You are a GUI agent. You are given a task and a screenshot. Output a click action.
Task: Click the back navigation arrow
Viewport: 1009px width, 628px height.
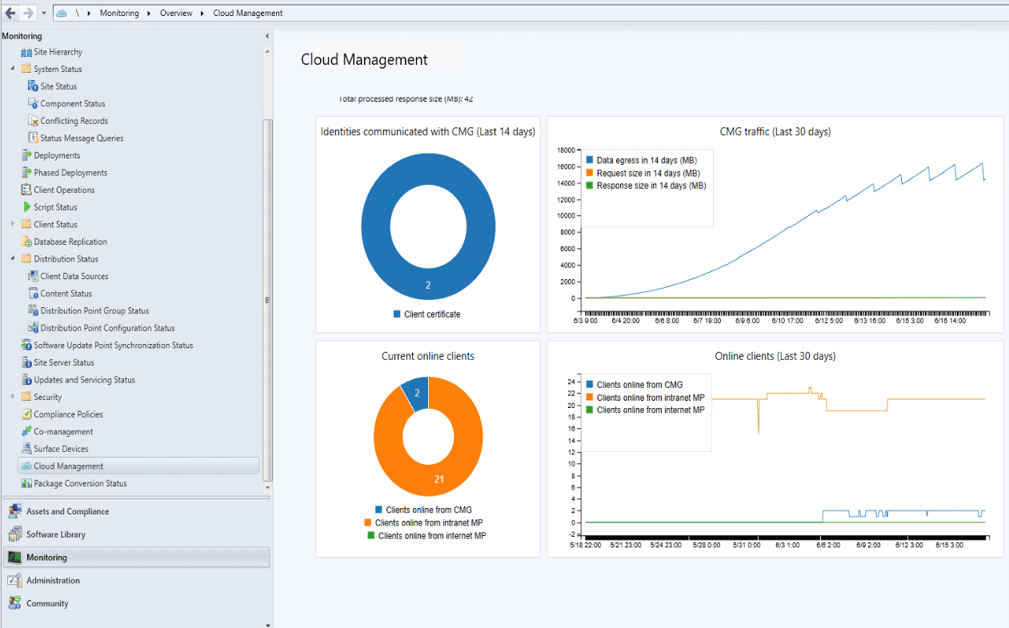pos(10,13)
